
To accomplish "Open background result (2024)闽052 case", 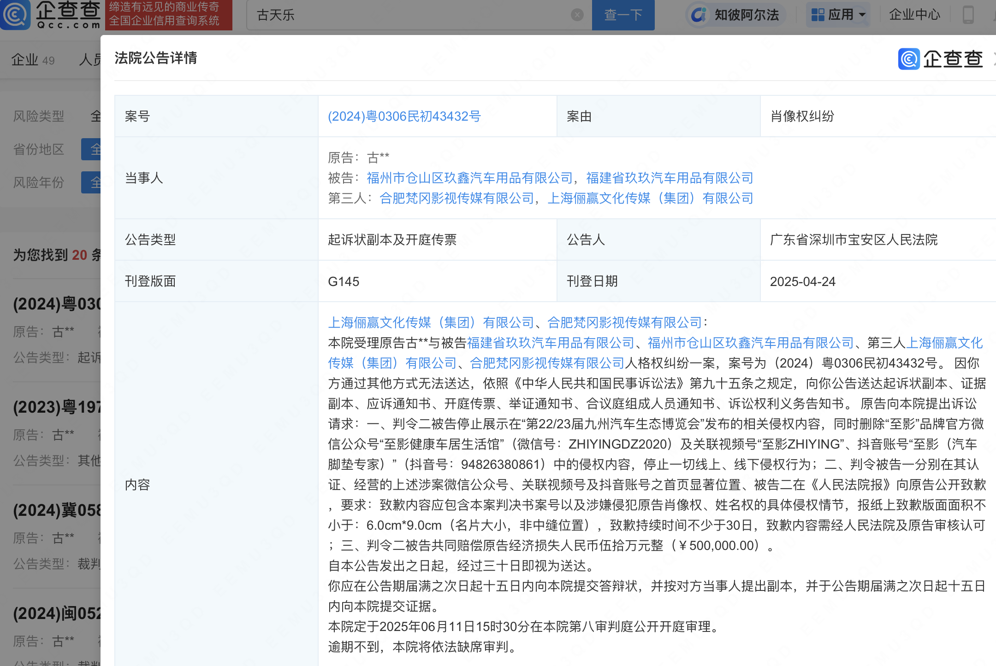I will (x=57, y=613).
